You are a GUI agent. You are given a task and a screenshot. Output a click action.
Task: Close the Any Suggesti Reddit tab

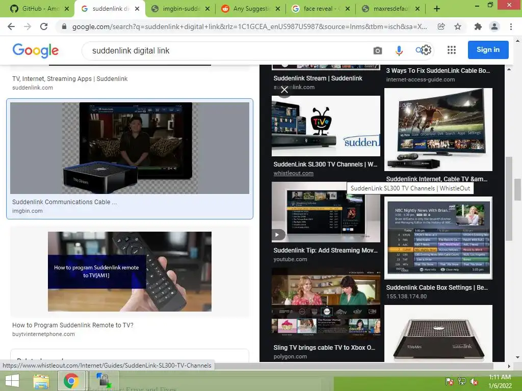278,9
